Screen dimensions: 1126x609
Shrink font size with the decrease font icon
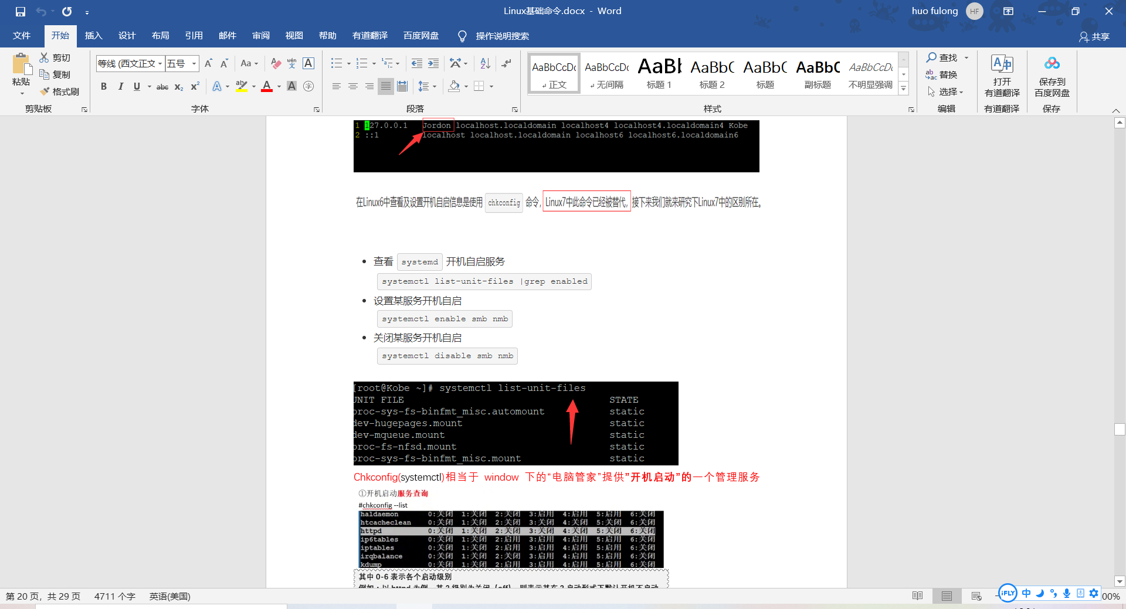tap(224, 63)
